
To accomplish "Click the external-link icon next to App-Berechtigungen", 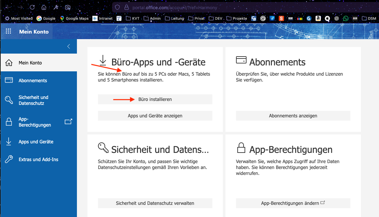I will pyautogui.click(x=68, y=122).
